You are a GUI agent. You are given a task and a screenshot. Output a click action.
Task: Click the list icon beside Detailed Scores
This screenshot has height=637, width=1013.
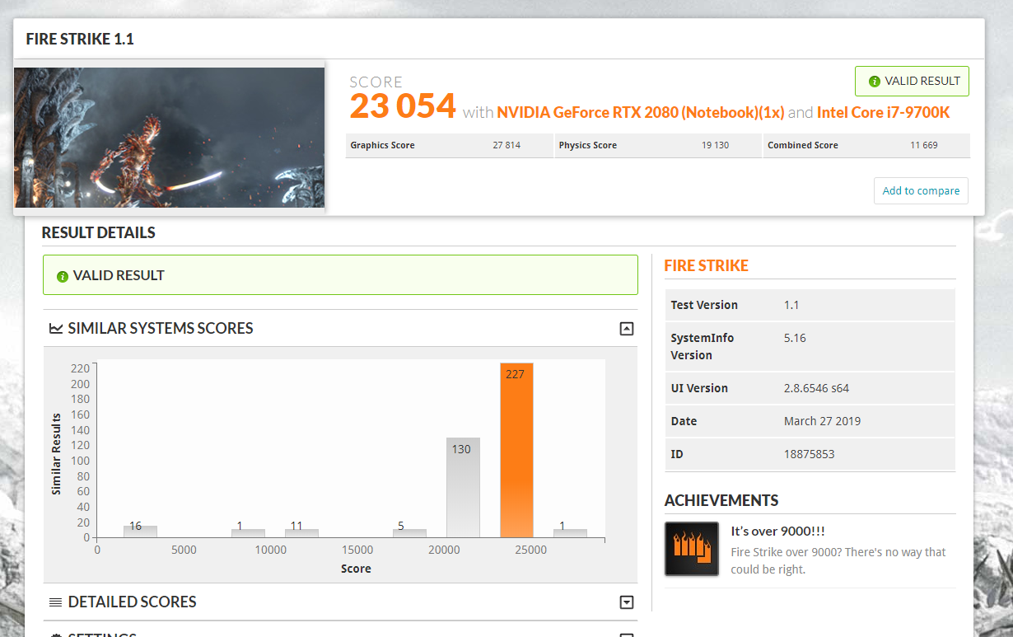pyautogui.click(x=56, y=602)
